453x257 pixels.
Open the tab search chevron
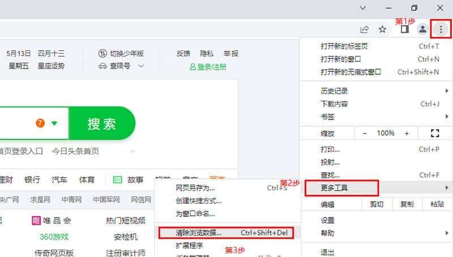[362, 8]
